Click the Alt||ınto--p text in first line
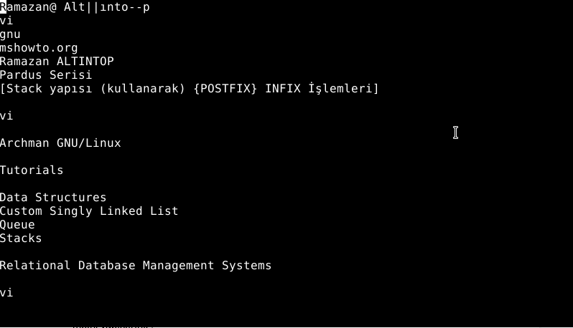This screenshot has height=328, width=573. [x=107, y=7]
